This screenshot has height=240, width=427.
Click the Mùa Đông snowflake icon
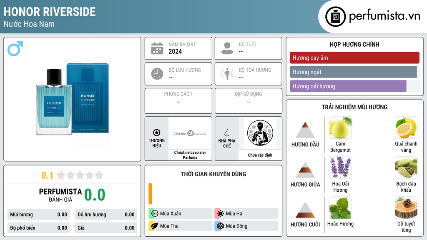click(x=221, y=226)
